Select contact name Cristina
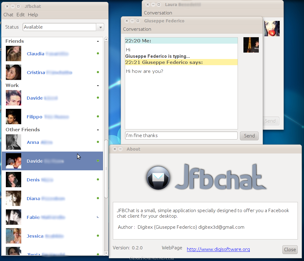 click(36, 73)
